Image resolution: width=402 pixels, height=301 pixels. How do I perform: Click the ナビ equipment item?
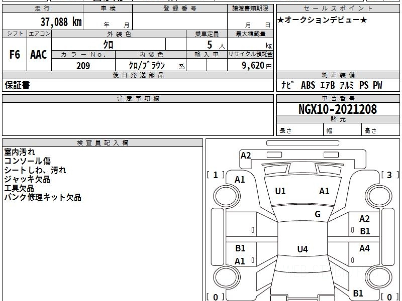click(288, 86)
